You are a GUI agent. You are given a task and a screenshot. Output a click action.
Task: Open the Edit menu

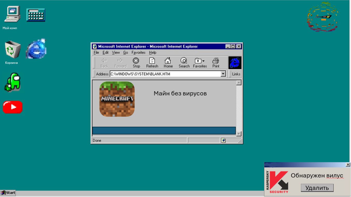coord(105,53)
